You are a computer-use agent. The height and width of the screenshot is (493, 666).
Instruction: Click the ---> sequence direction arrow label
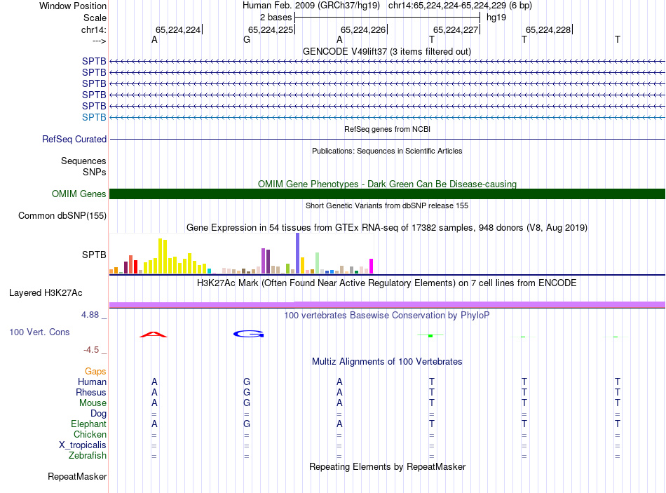coord(100,41)
